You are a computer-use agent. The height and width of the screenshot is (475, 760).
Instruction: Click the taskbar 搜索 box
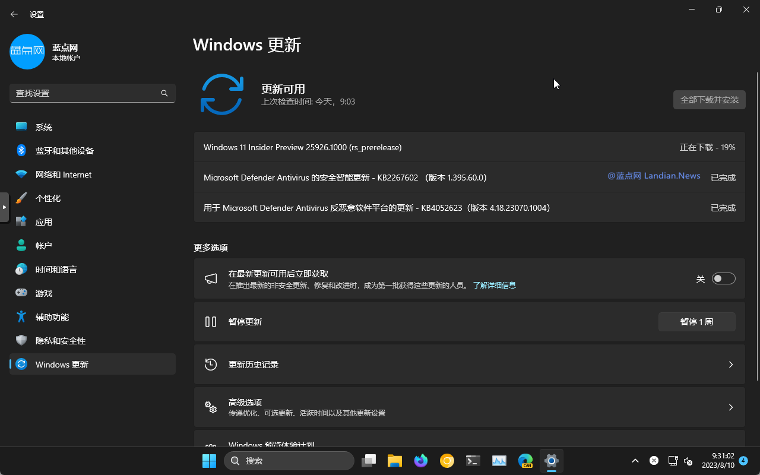click(x=289, y=461)
